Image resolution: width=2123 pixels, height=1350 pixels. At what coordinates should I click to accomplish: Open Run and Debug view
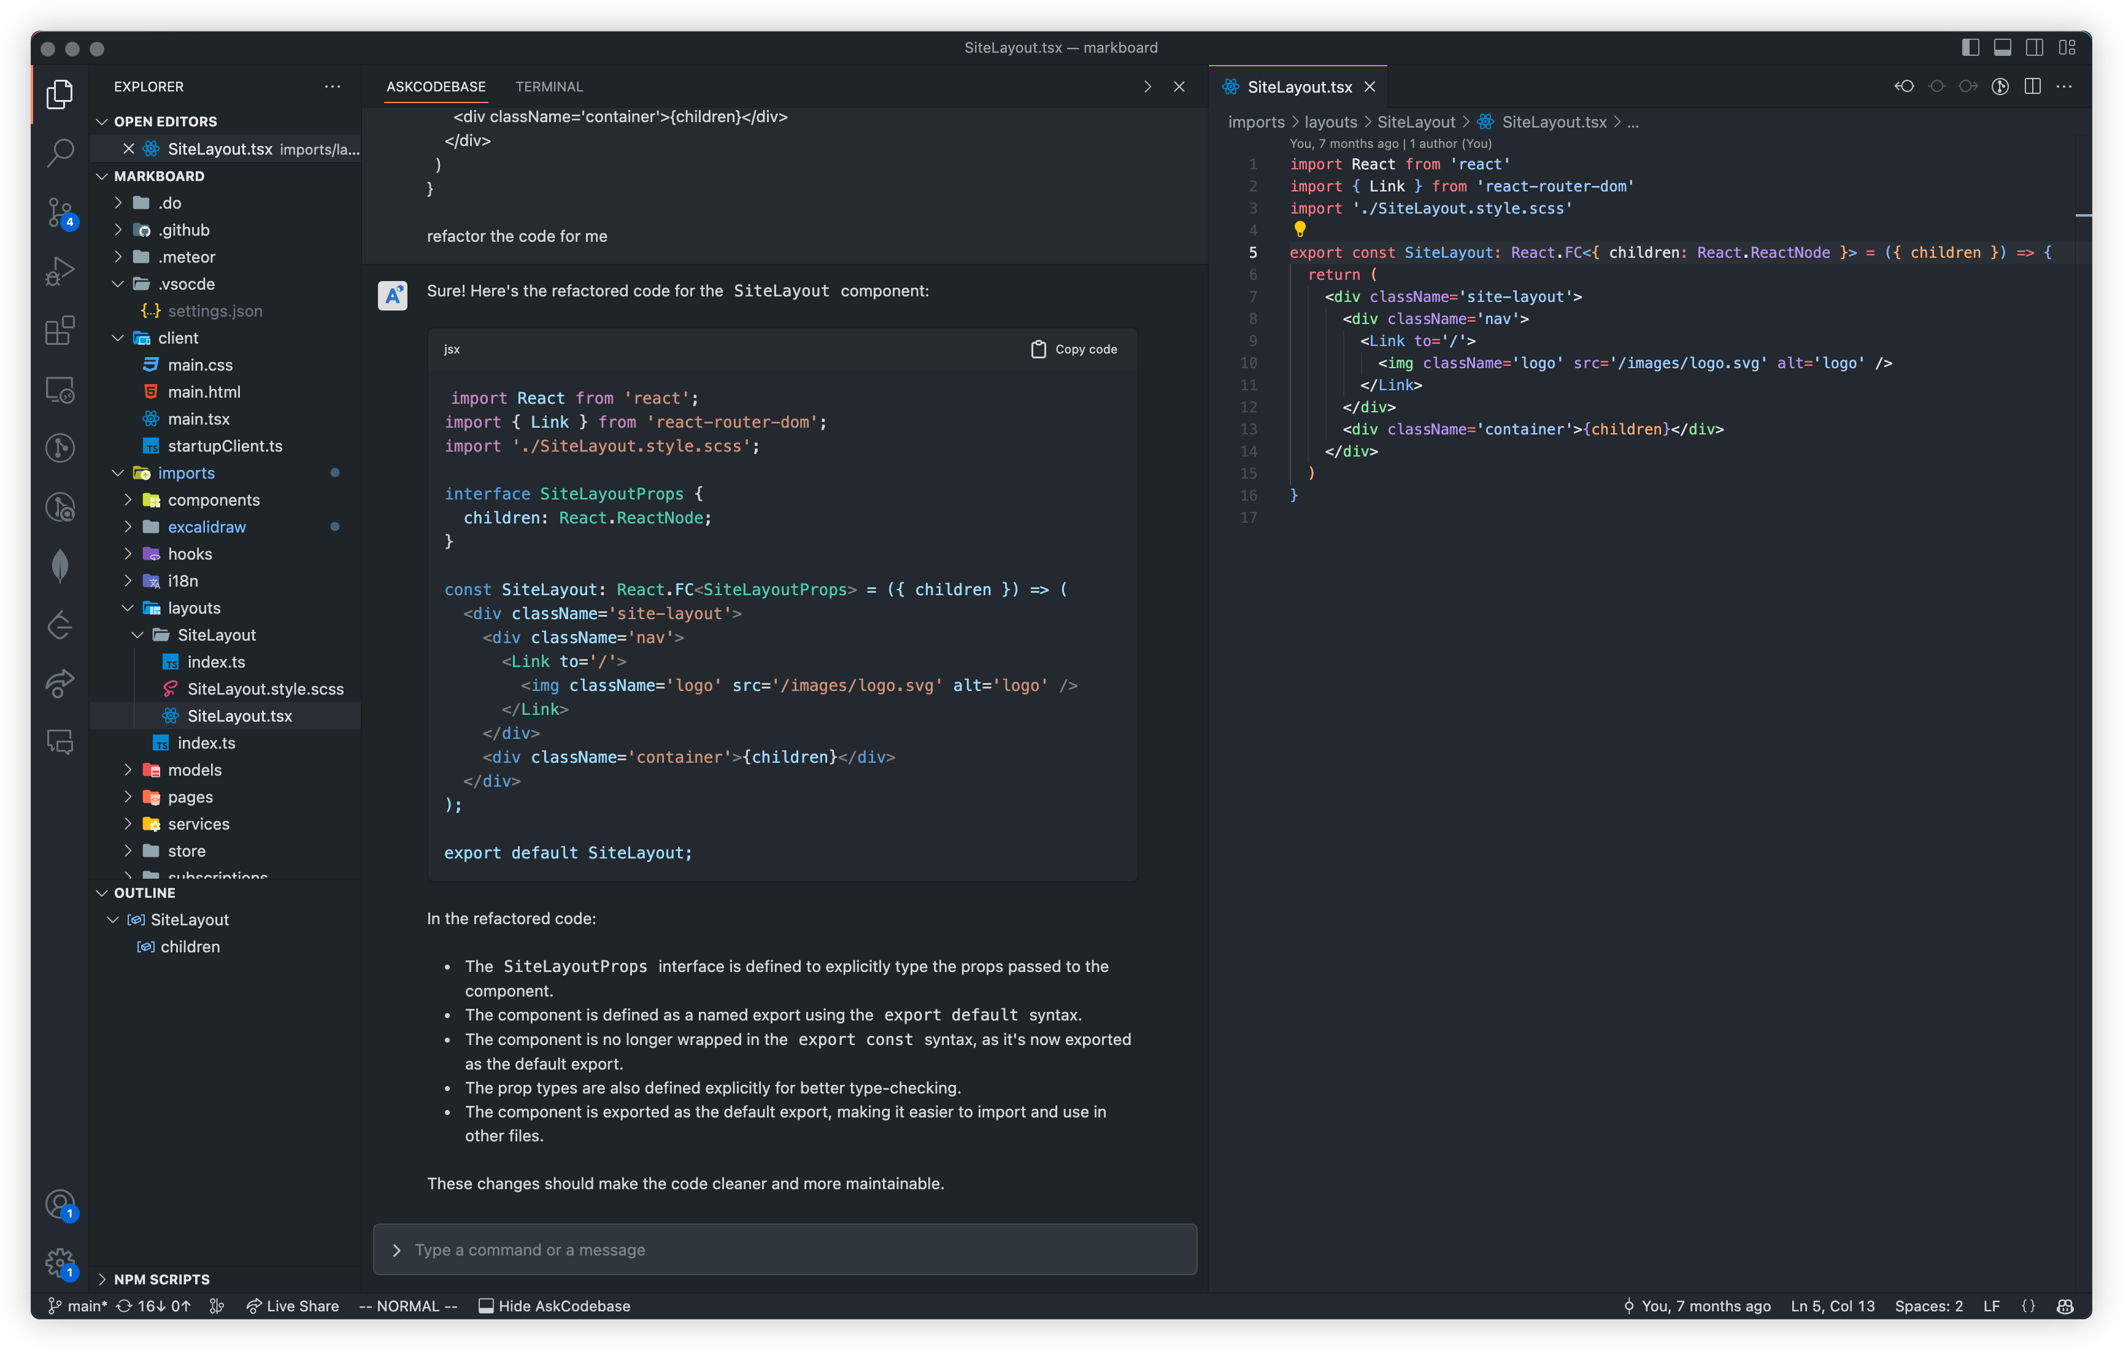pyautogui.click(x=59, y=272)
